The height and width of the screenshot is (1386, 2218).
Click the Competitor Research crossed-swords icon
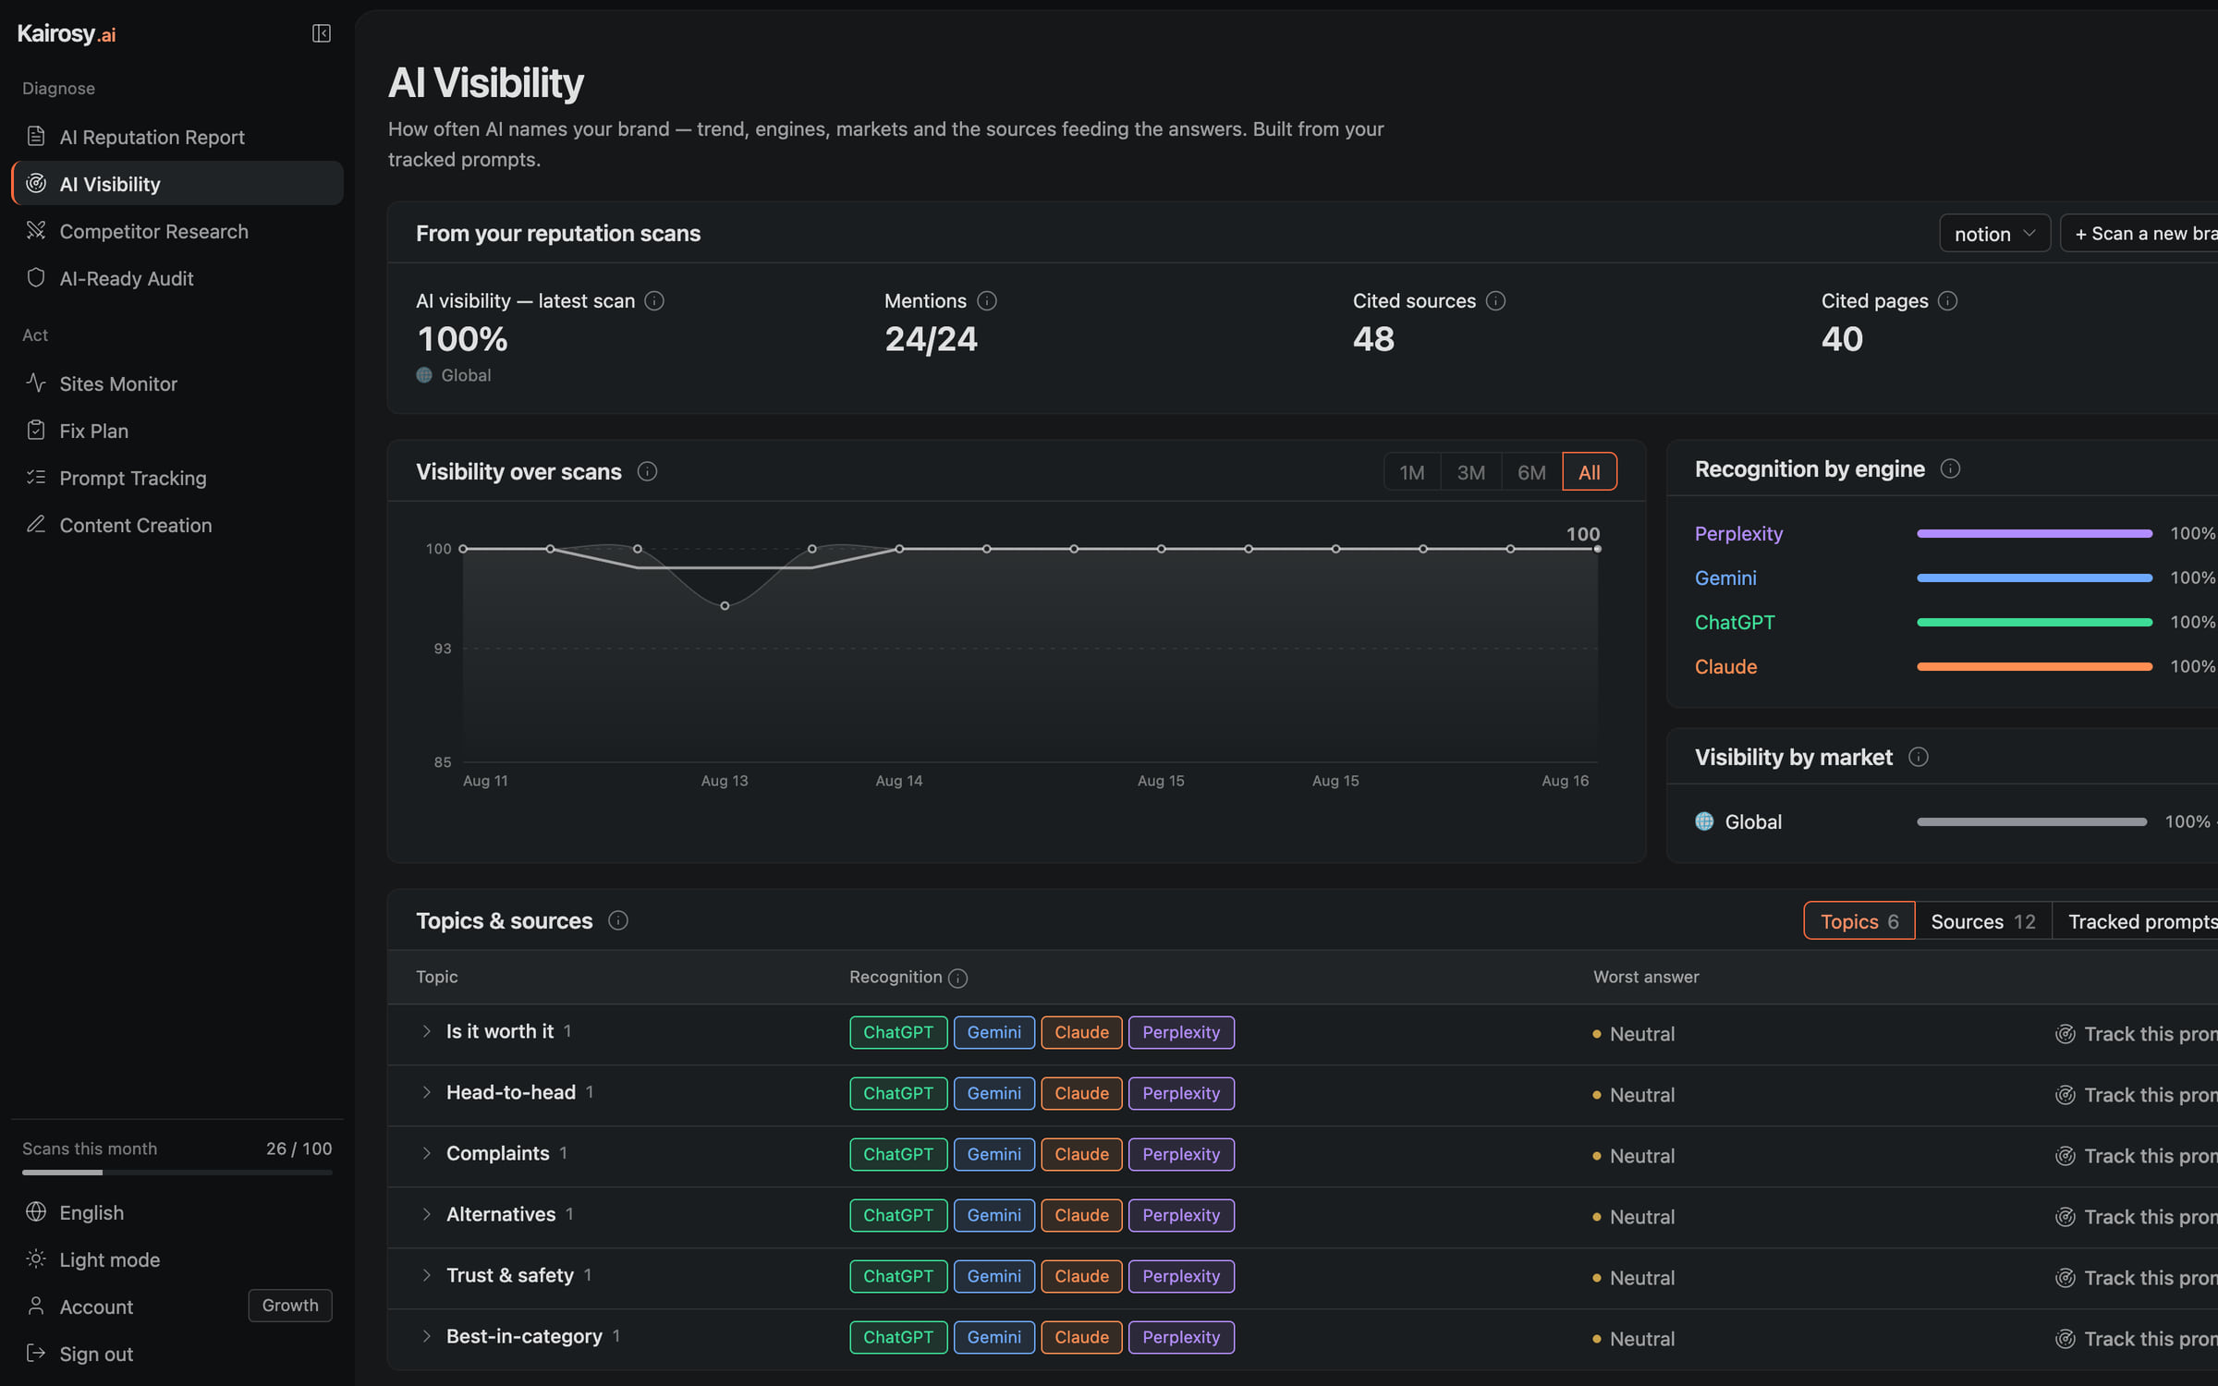(36, 231)
